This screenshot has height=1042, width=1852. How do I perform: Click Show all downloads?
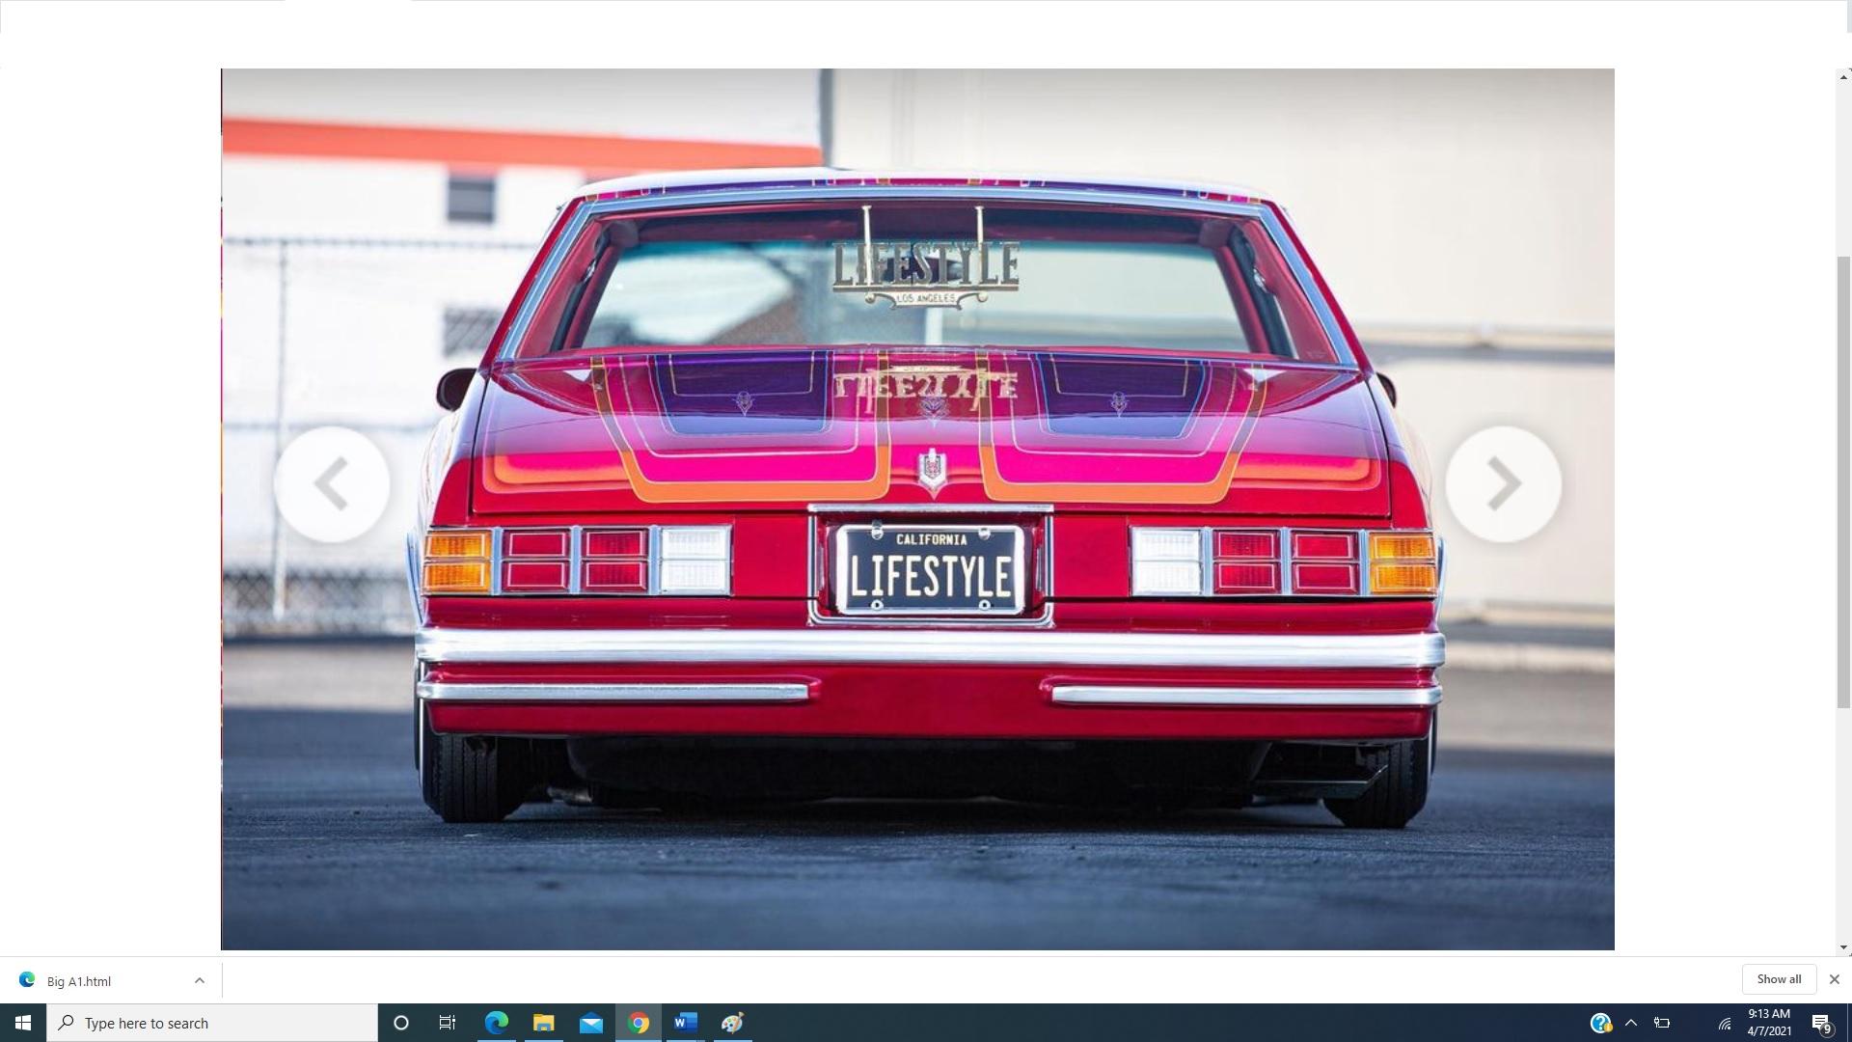1778,979
